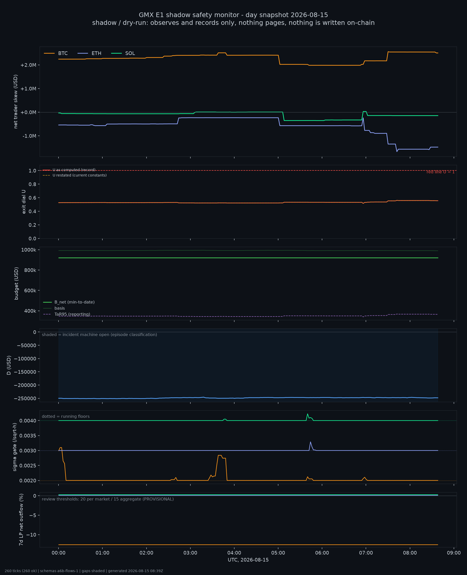Click the '+2.0M' skew tick label
Screen dimensions: 467x575
[x=28, y=65]
